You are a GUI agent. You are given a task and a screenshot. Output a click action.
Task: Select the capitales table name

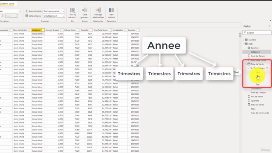(x=252, y=40)
